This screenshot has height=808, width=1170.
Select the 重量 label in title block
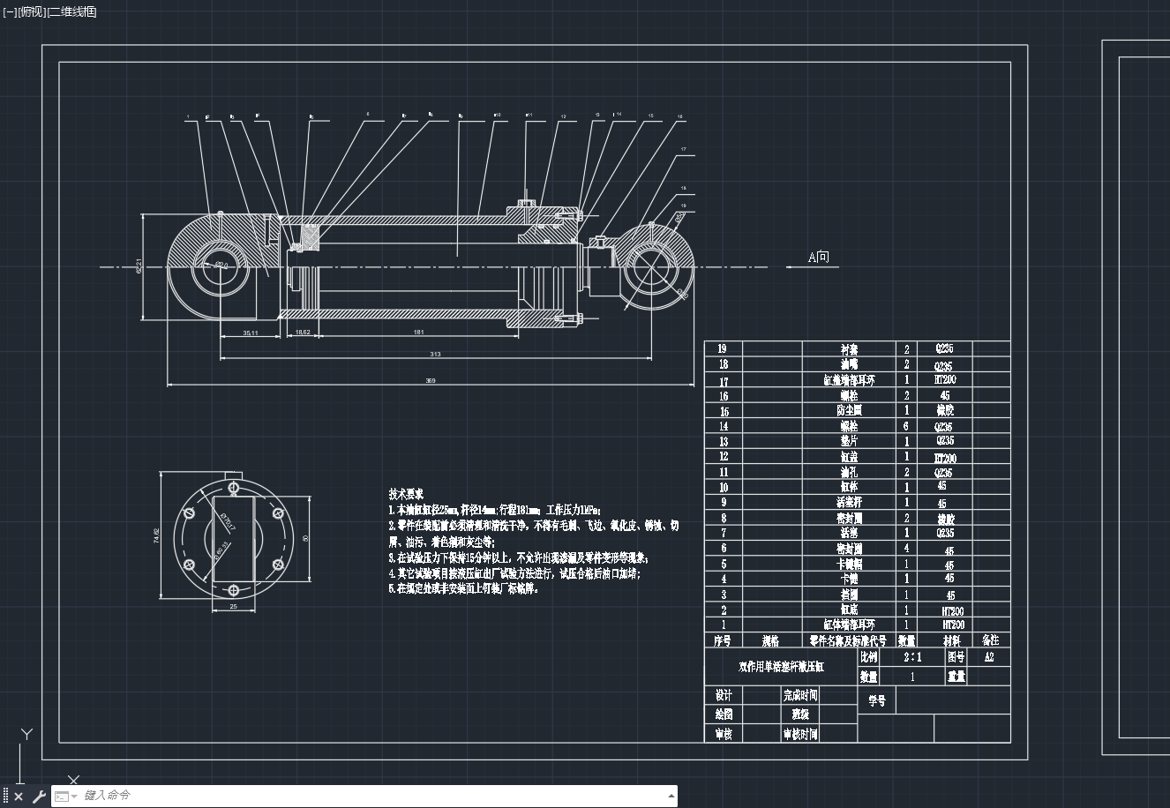pos(956,677)
